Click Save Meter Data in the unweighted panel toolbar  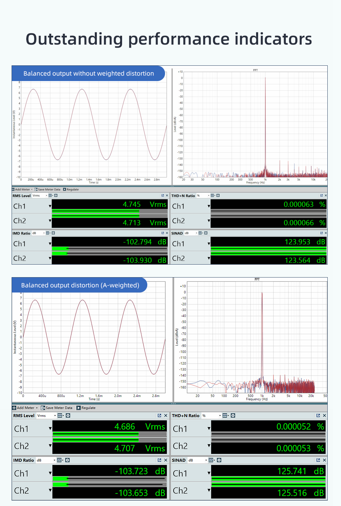point(47,189)
